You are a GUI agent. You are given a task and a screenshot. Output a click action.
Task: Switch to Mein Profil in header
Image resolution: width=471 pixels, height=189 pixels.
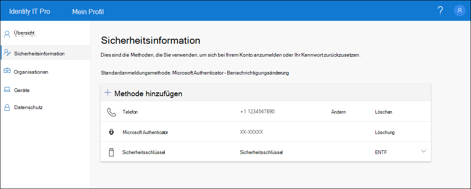click(88, 12)
